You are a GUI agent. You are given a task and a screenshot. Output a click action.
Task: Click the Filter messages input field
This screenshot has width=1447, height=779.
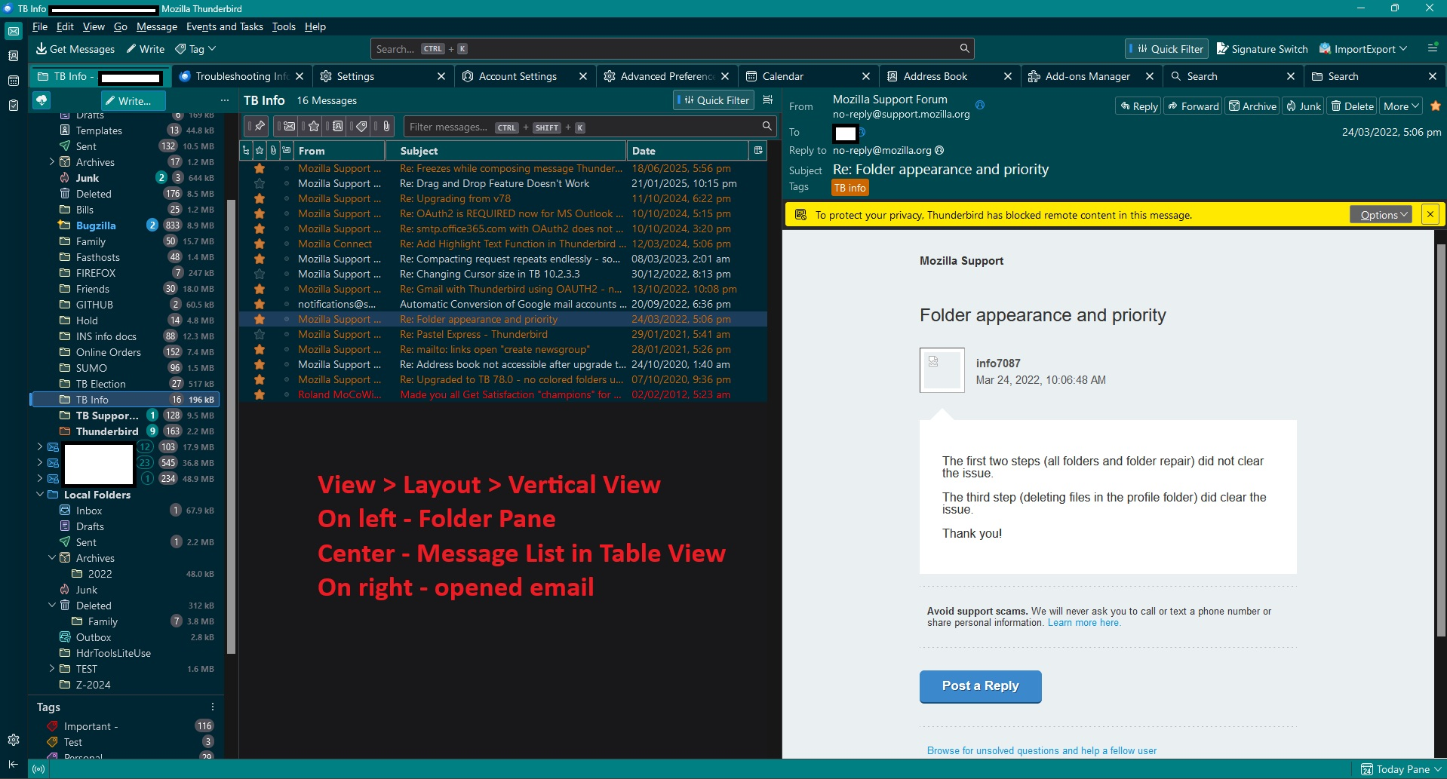coord(590,127)
